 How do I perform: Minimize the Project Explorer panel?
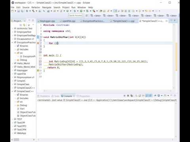pos(29,21)
